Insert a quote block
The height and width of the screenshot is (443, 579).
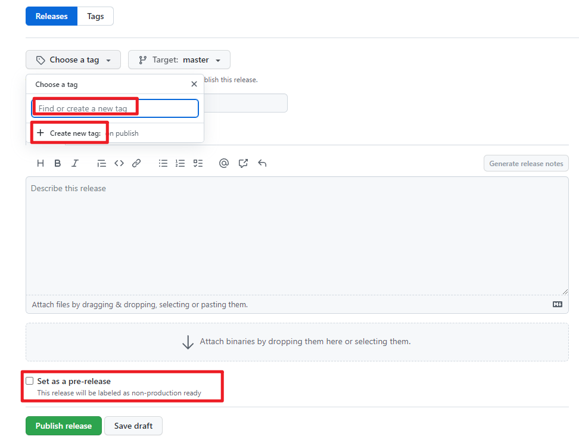click(x=102, y=163)
